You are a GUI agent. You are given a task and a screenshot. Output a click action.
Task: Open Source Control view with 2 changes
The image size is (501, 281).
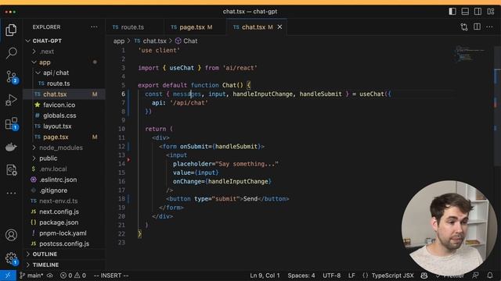point(12,76)
